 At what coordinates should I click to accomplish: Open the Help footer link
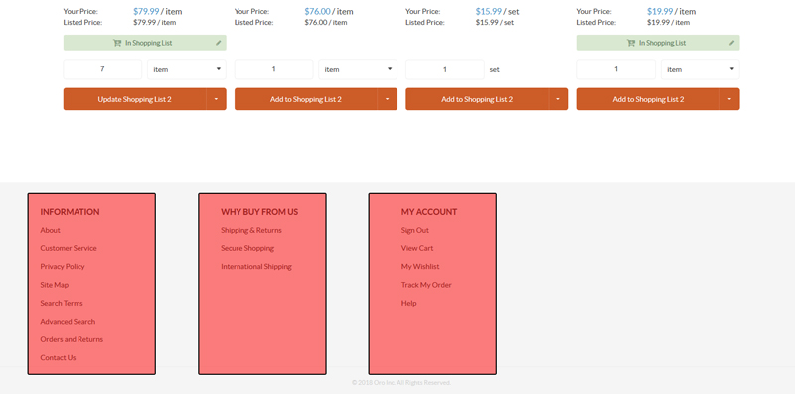click(408, 303)
